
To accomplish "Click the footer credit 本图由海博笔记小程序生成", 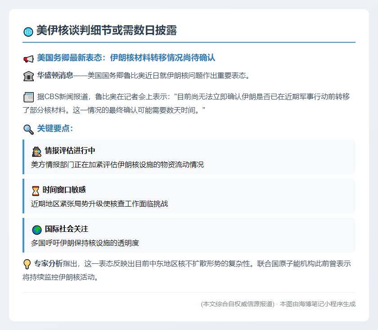I will point(318,304).
